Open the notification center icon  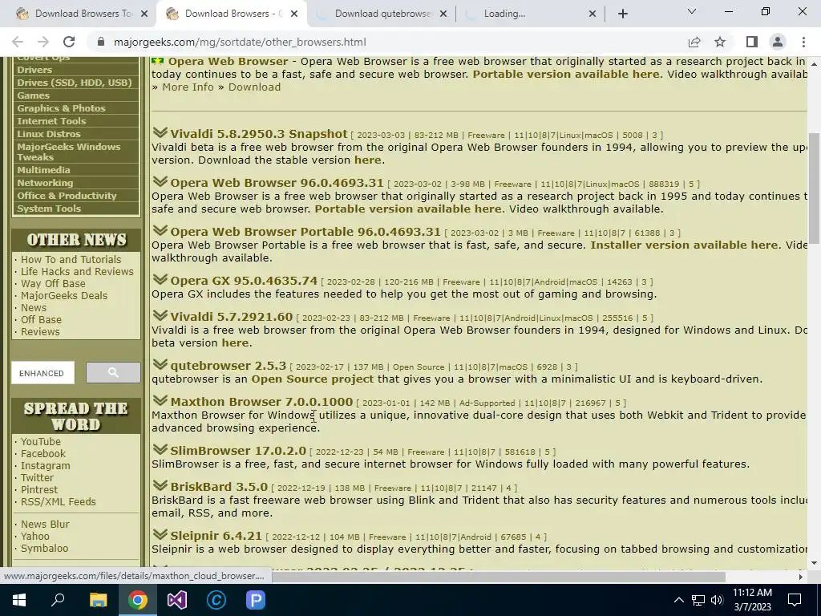click(x=795, y=600)
